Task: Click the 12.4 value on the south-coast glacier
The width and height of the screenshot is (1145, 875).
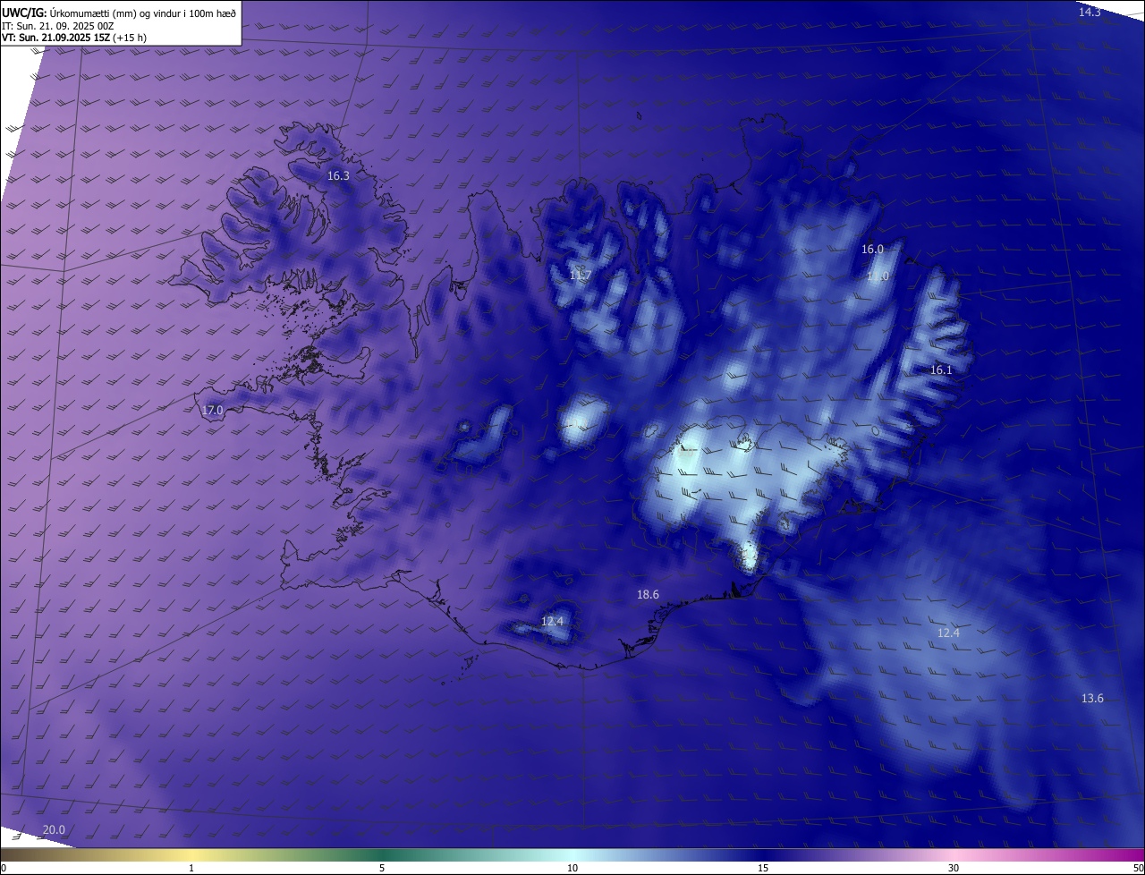Action: point(553,621)
